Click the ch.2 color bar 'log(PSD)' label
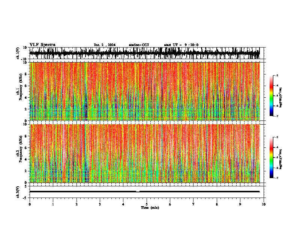 tap(281, 159)
